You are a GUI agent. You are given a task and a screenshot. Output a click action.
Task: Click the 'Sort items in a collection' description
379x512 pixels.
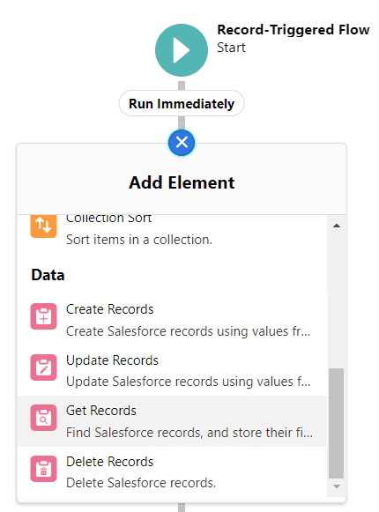139,240
